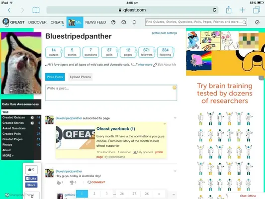The width and height of the screenshot is (265, 199).
Task: Dislike the Australia day post
Action: tap(72, 182)
